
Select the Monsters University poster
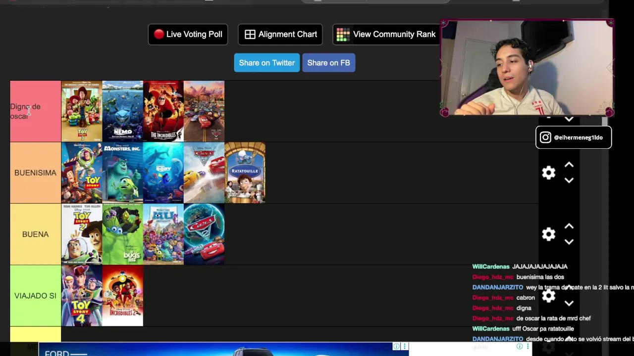click(163, 234)
